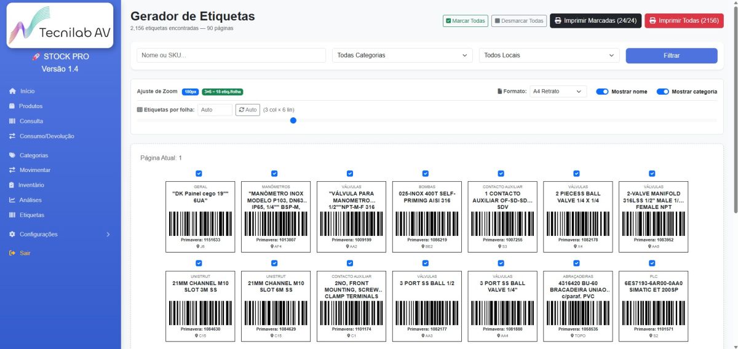
Task: Uncheck the 2 PIECESS BALL VALVE checkbox
Action: pos(576,174)
